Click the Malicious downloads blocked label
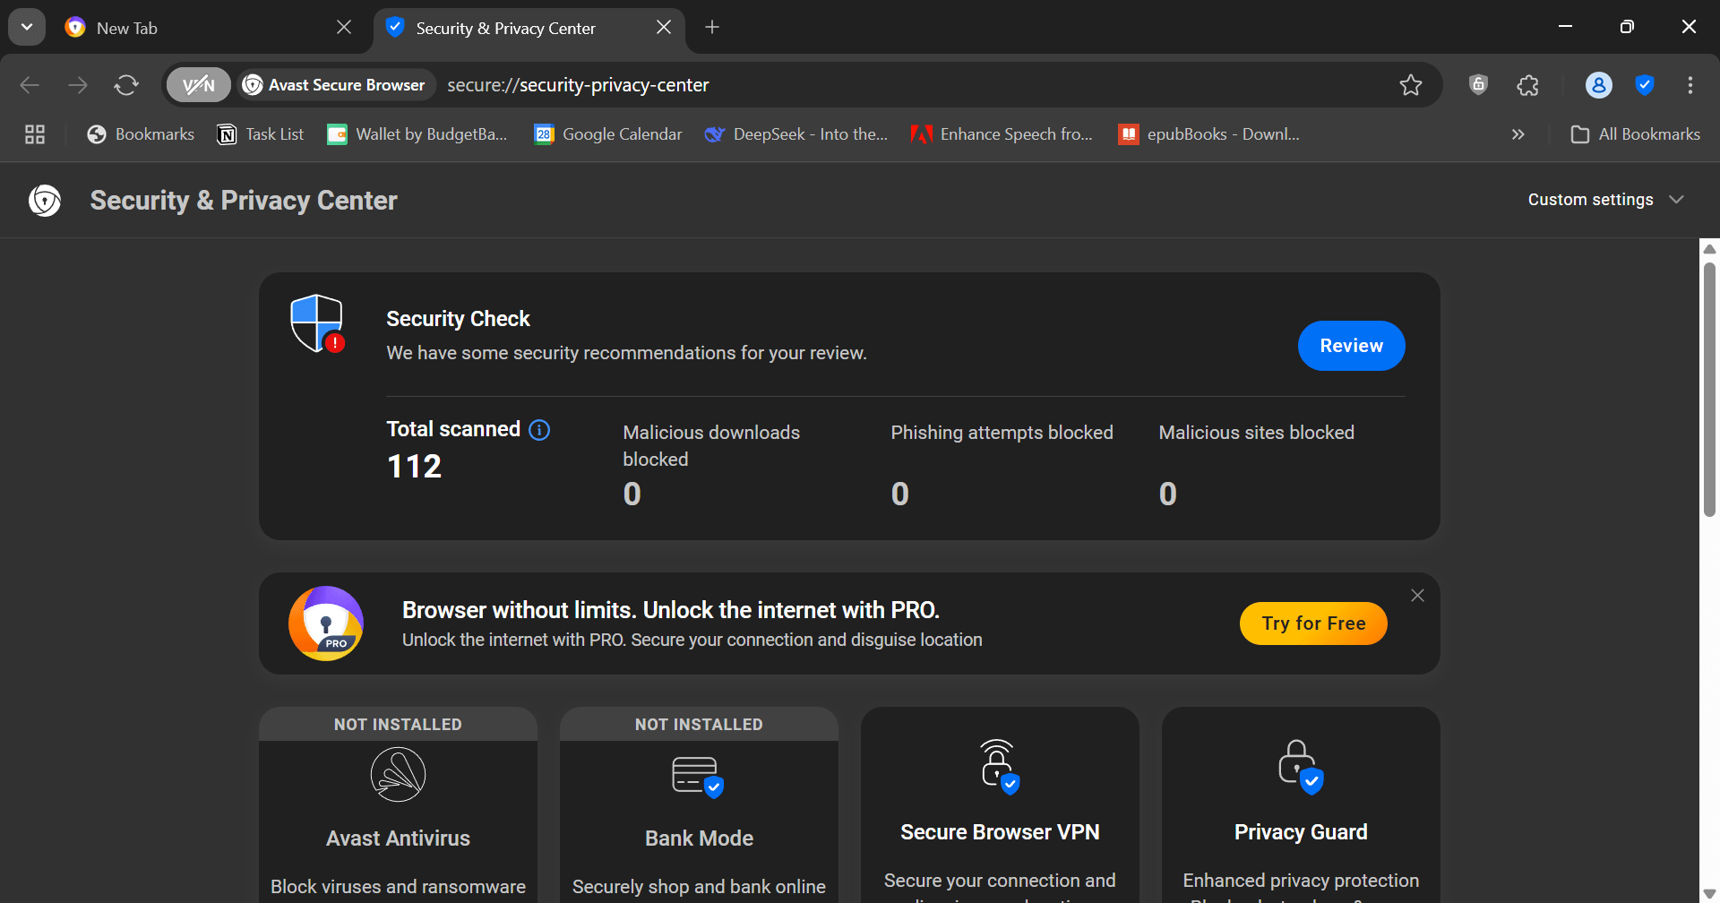Screen dimensions: 1720x903 (711, 446)
